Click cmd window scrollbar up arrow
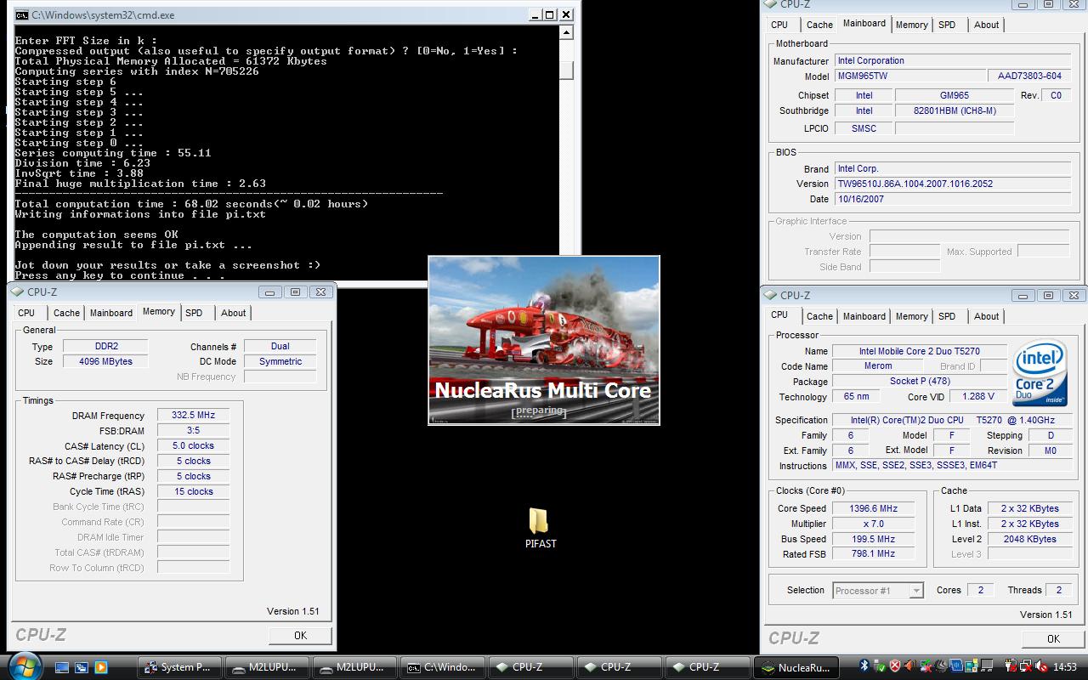1088x680 pixels. (567, 33)
